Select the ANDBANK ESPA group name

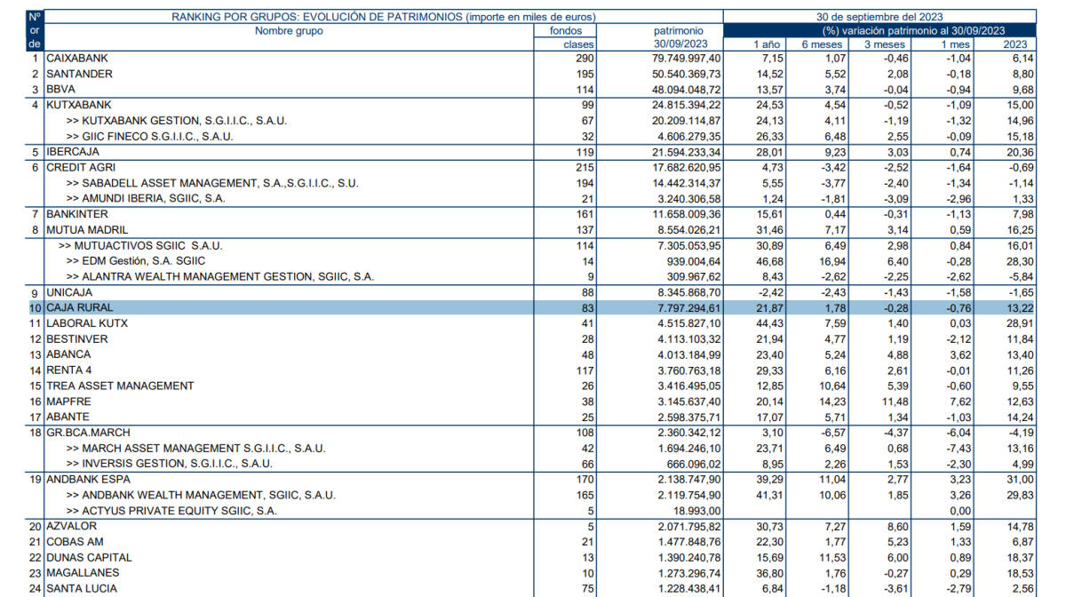tap(88, 480)
